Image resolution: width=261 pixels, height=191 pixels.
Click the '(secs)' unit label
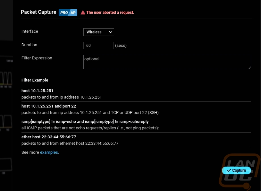point(121,46)
